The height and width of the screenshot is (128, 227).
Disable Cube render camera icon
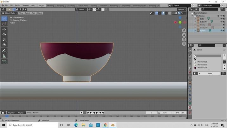(224, 19)
